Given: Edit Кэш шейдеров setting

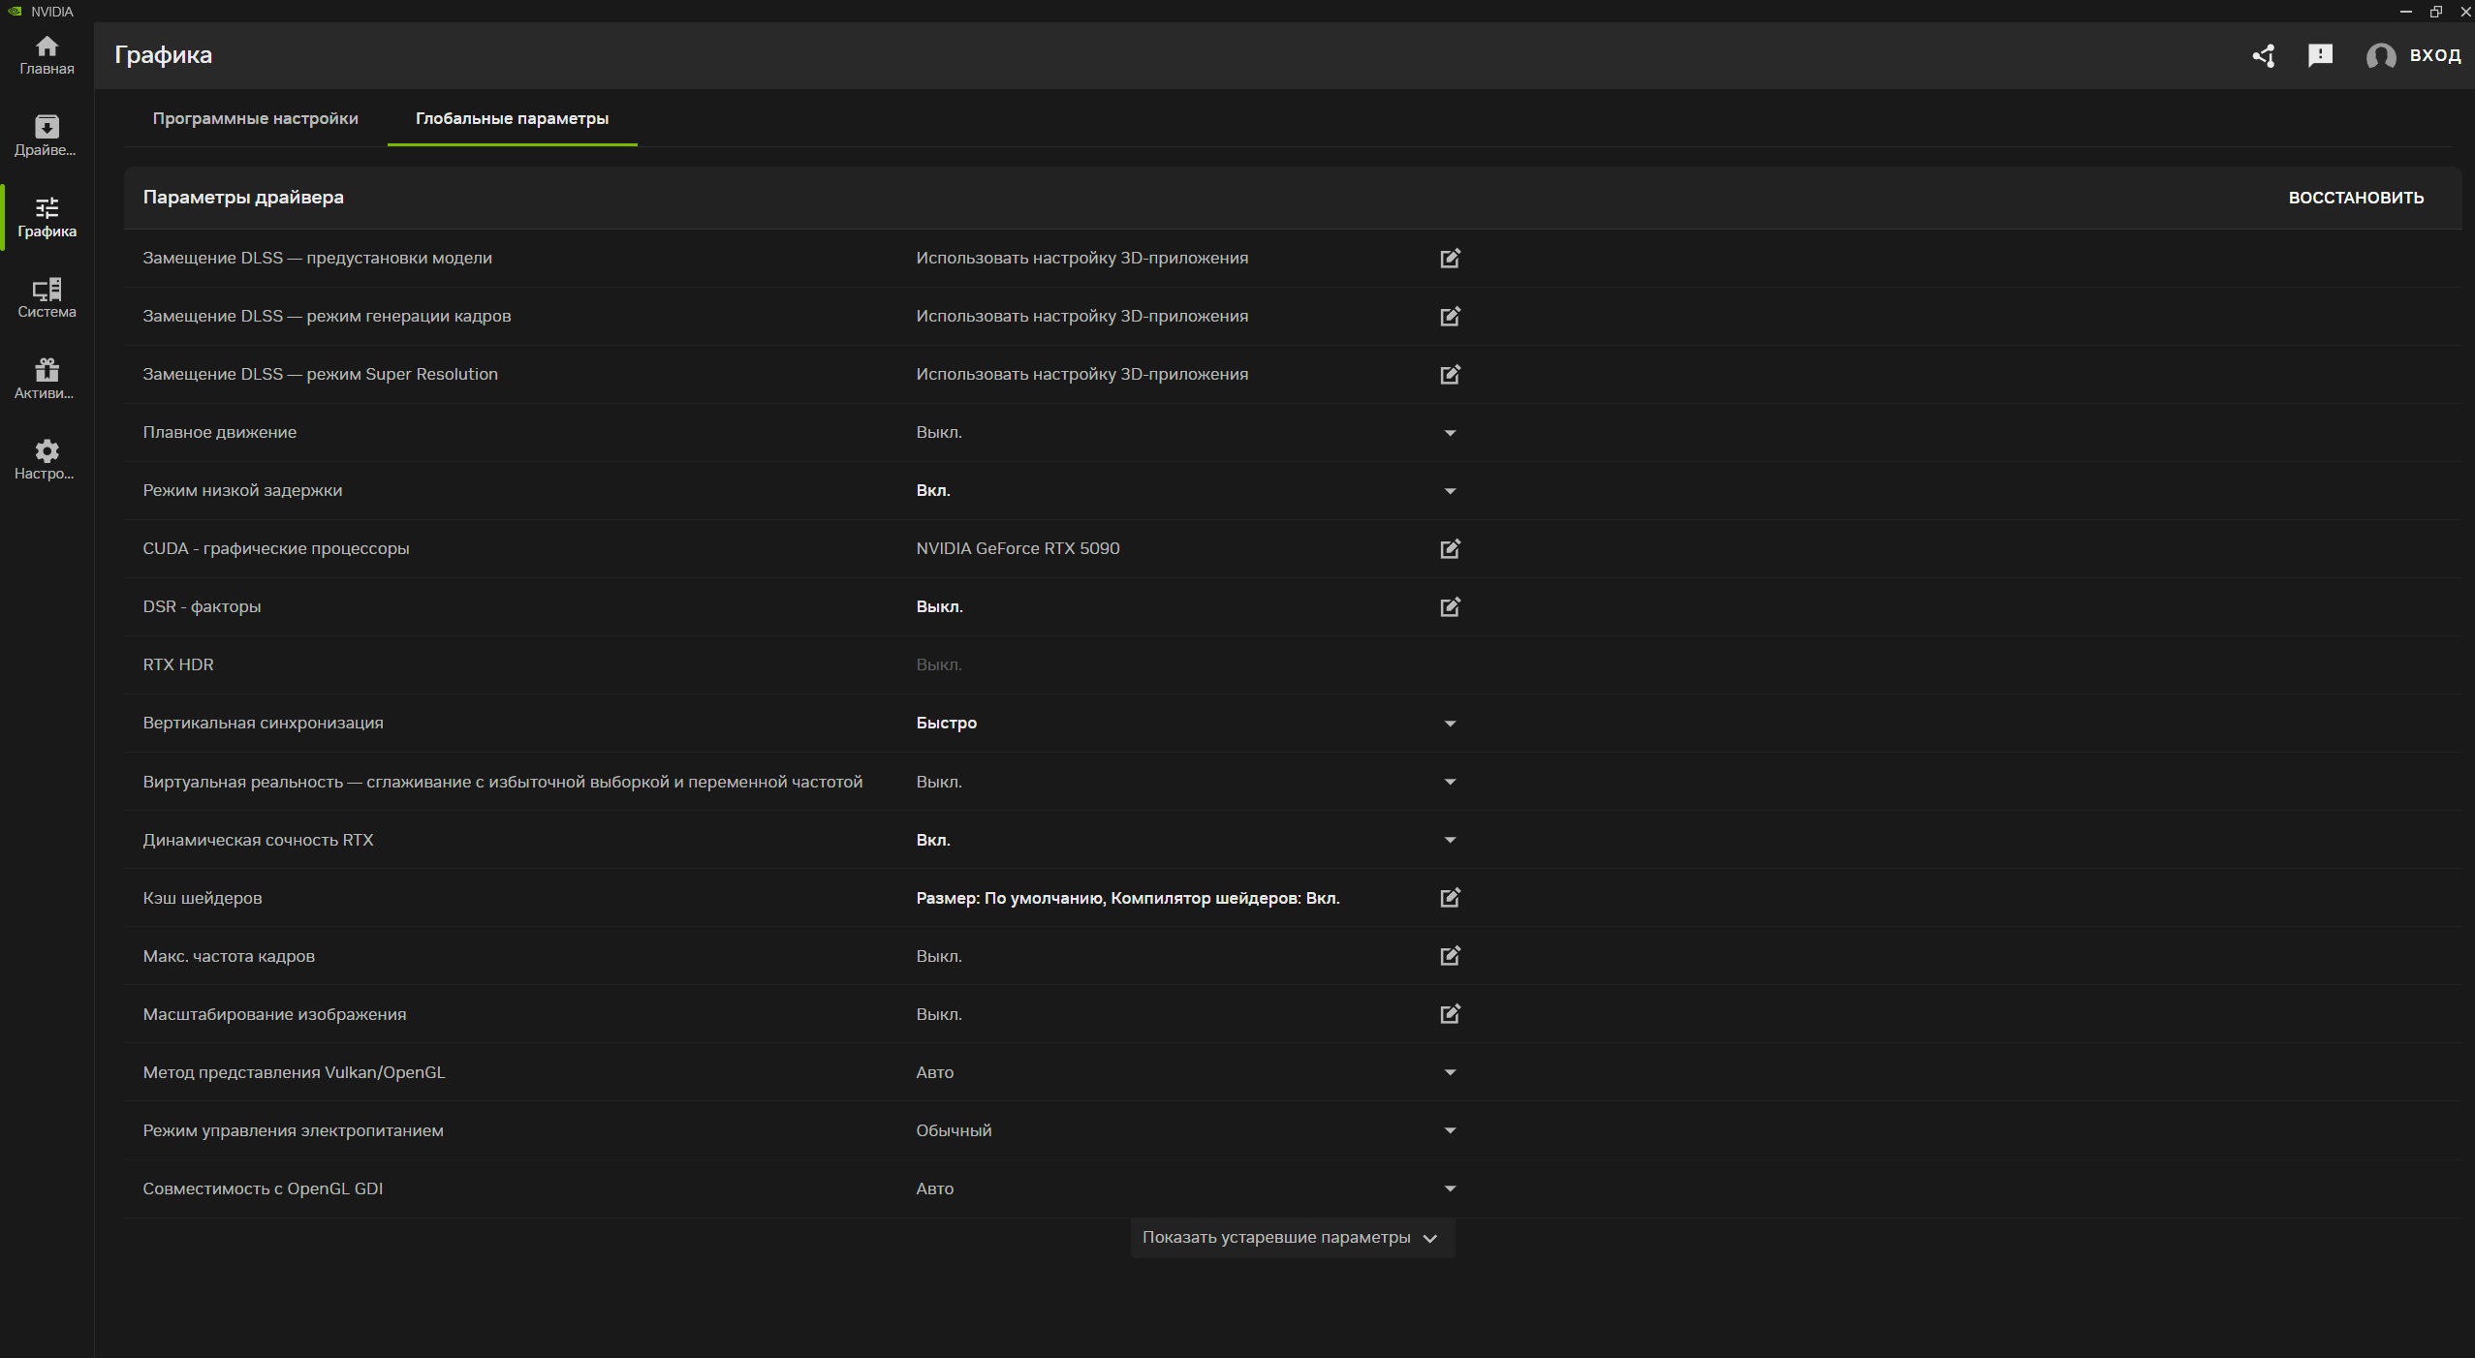Looking at the screenshot, I should coord(1450,898).
